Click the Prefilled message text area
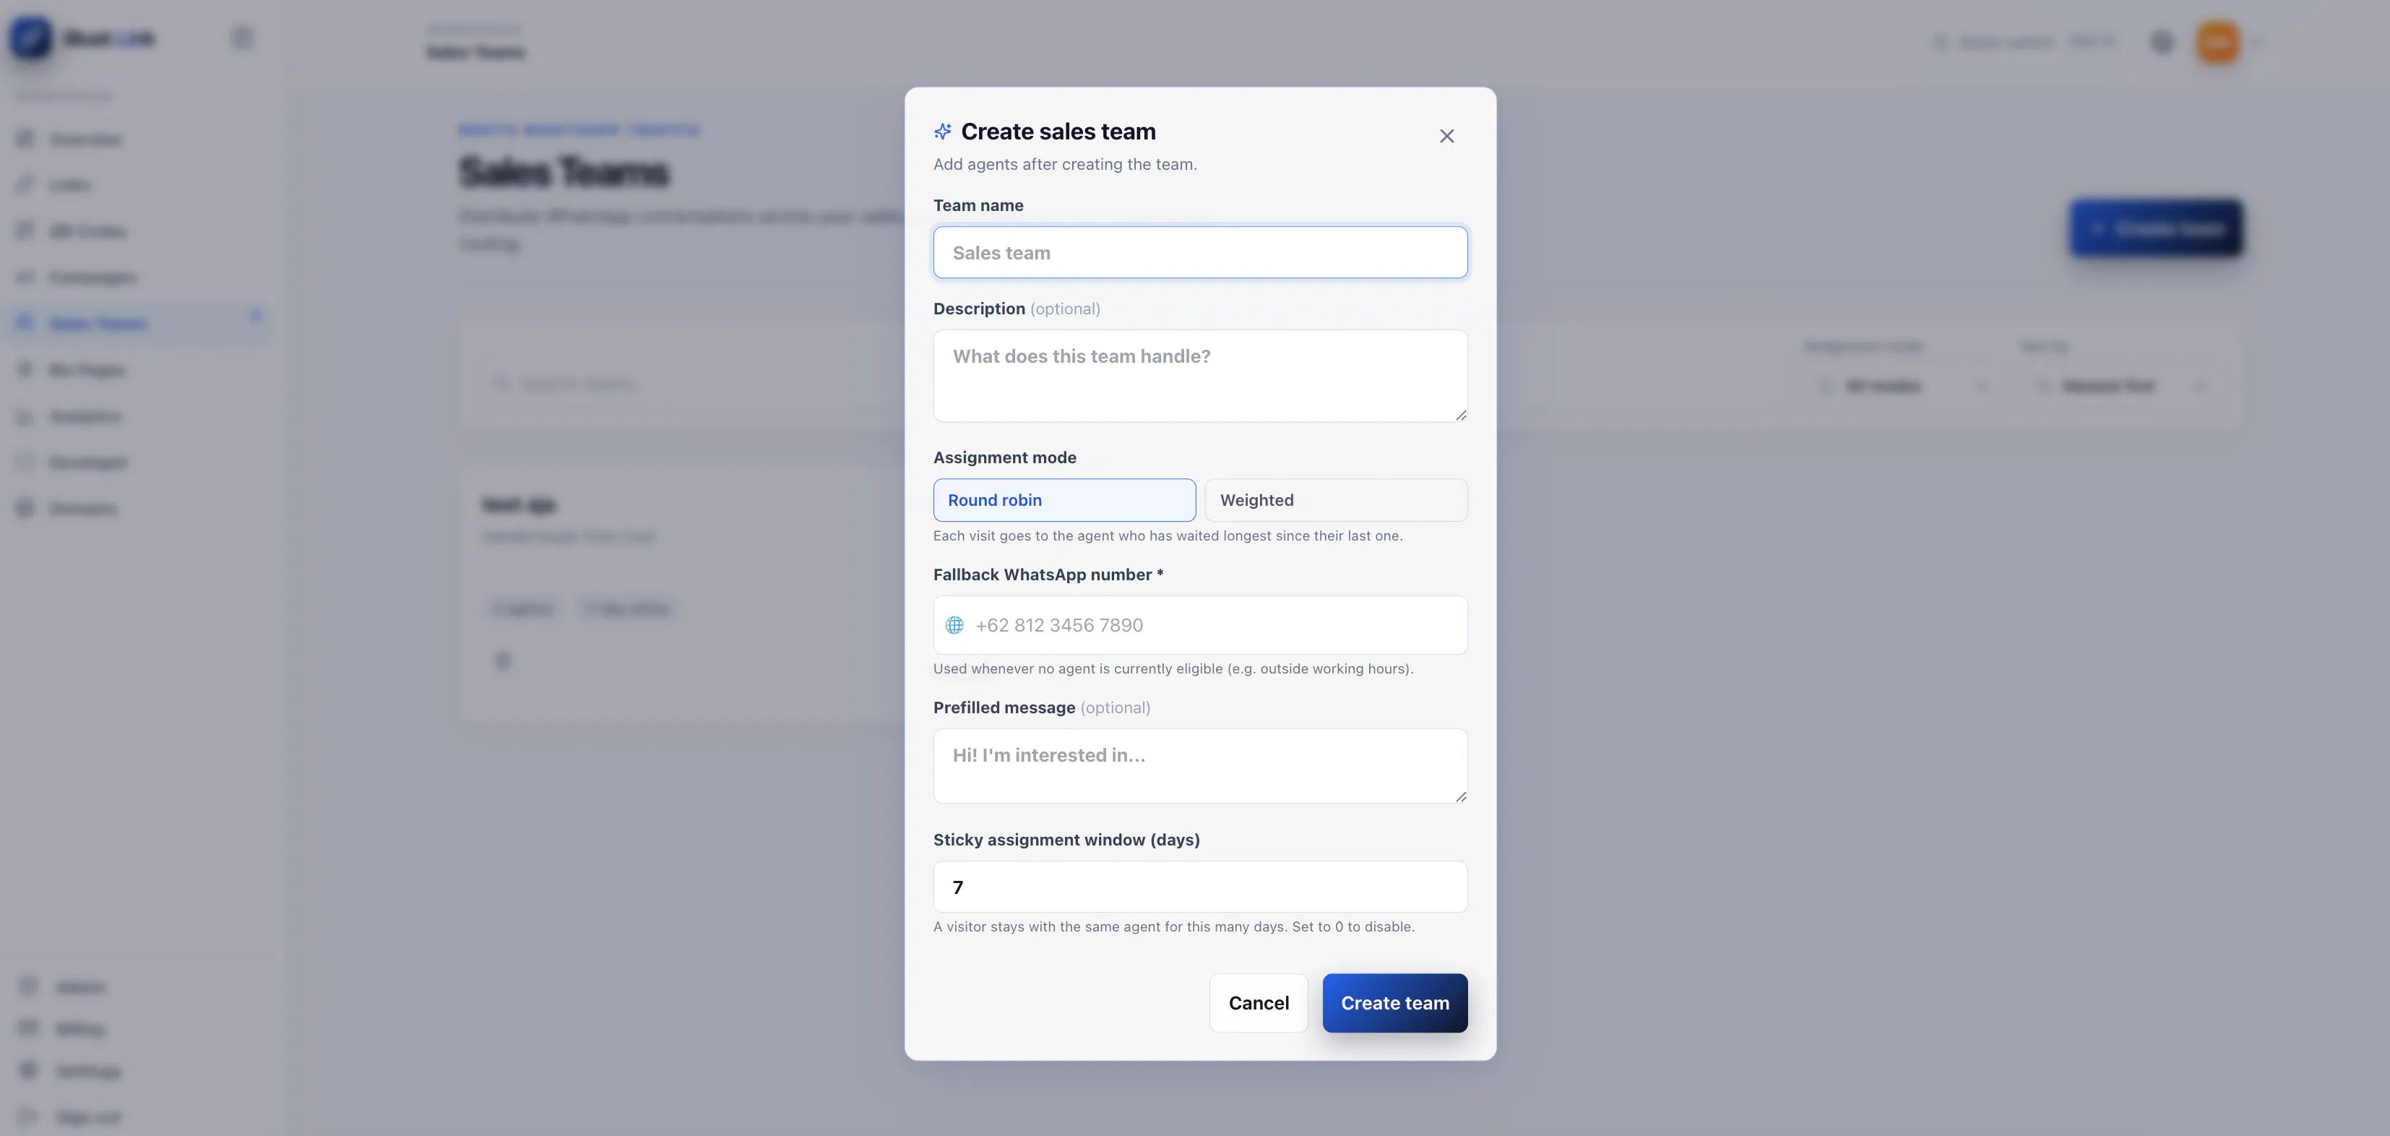Screen dimensions: 2390x1136 [x=1199, y=766]
